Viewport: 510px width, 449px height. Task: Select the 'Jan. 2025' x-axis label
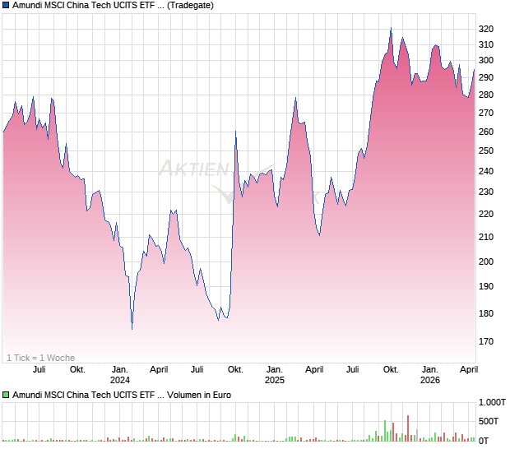(274, 375)
